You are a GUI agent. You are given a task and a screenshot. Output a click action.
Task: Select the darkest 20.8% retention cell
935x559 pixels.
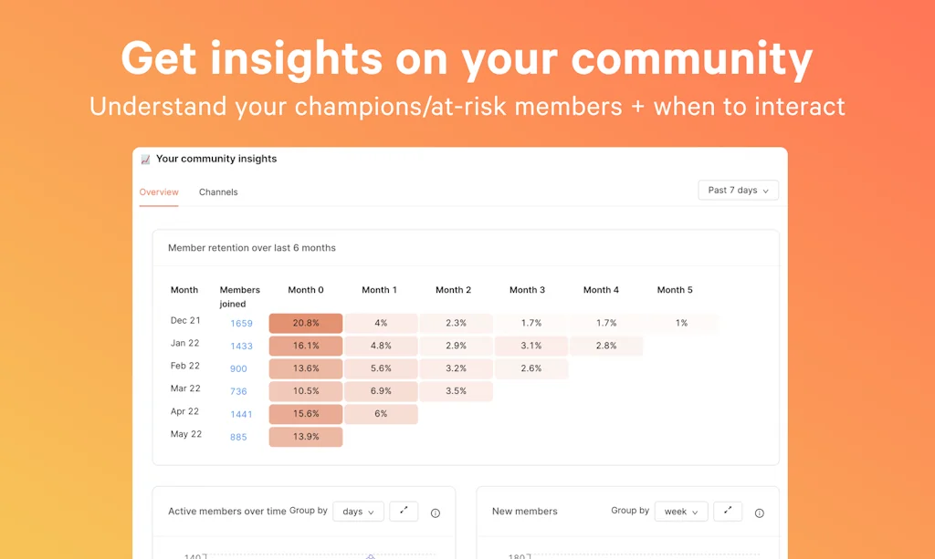click(306, 323)
